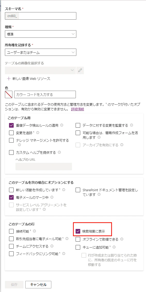
Task: Open the 詳細情報 link
Action: point(78,109)
